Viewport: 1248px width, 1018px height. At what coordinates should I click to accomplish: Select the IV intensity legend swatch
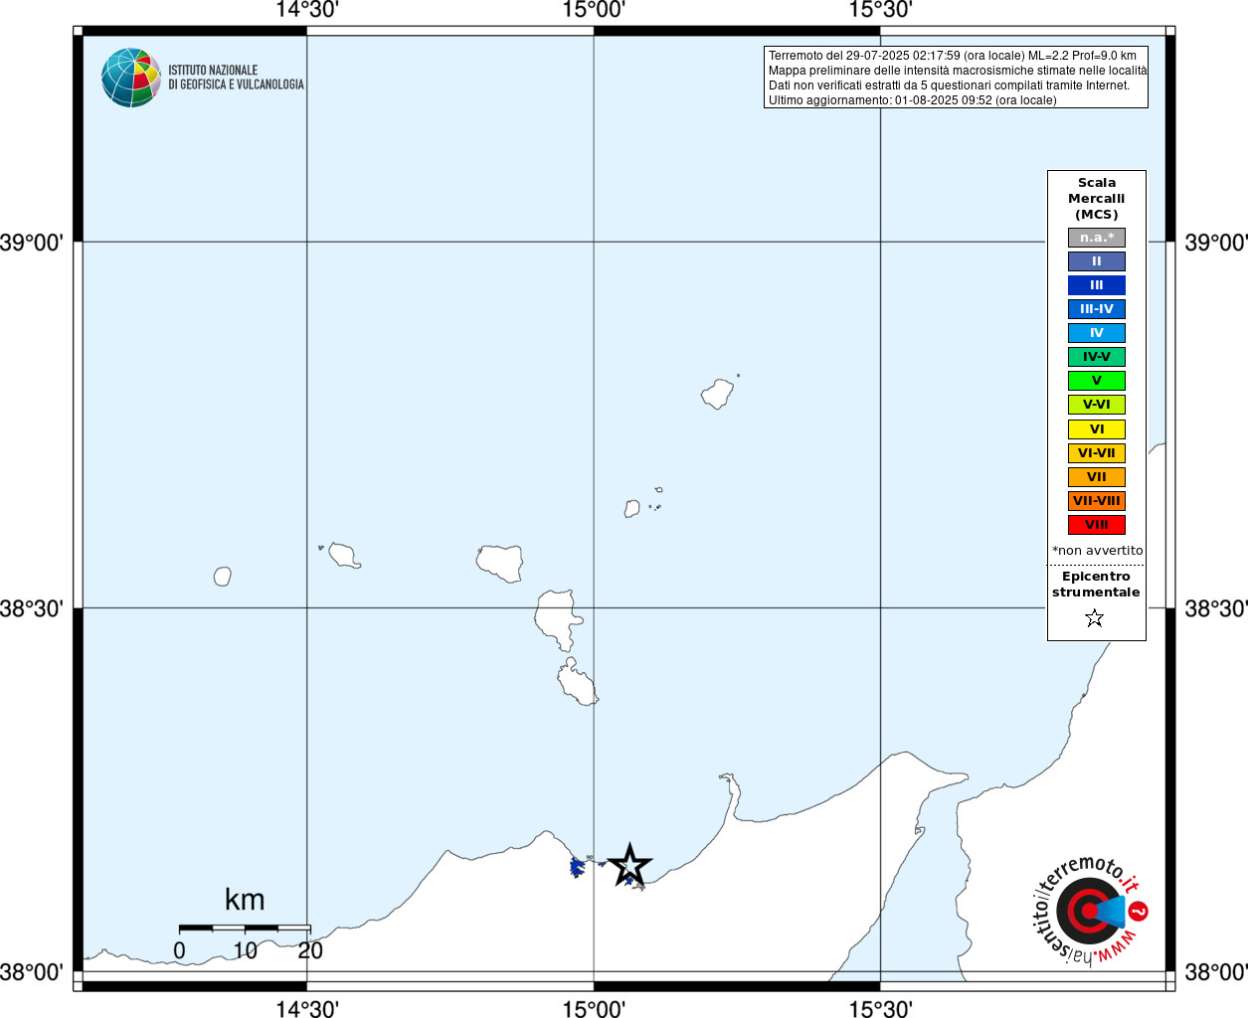coord(1097,333)
